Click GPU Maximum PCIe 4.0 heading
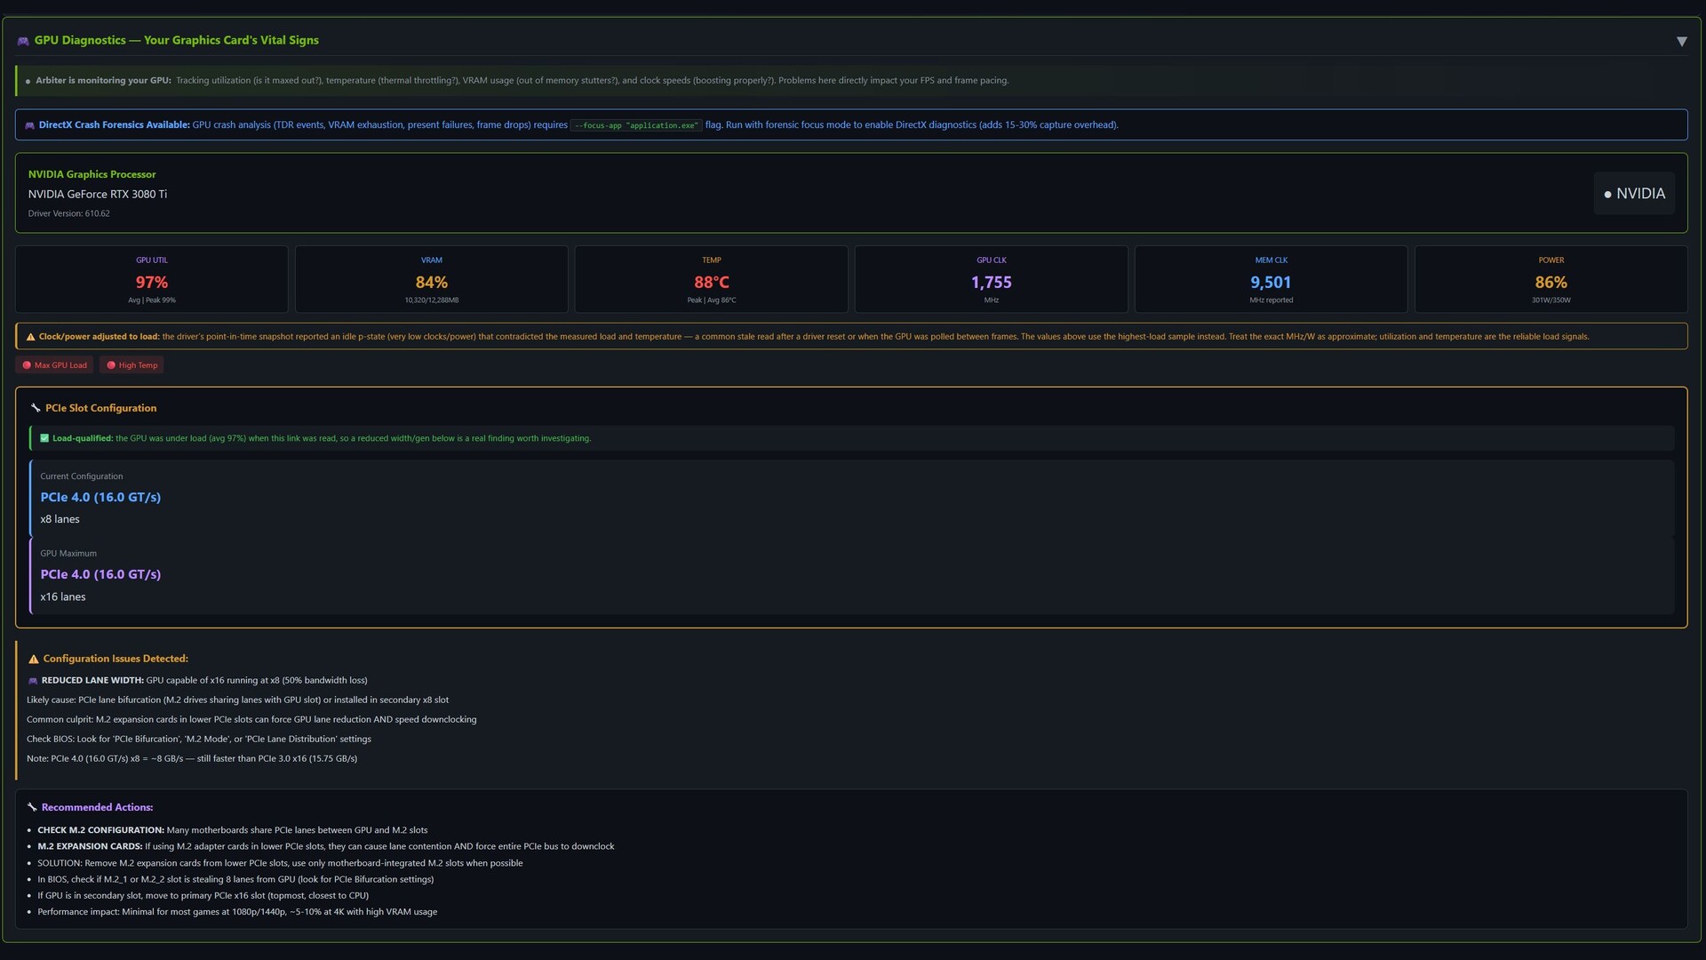 [x=100, y=574]
